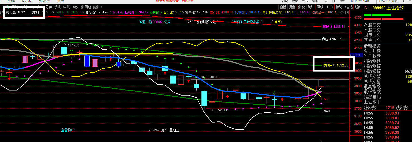The height and width of the screenshot is (142, 412).
Task: Open the 多股 multi-stock view
Action: point(302,7)
